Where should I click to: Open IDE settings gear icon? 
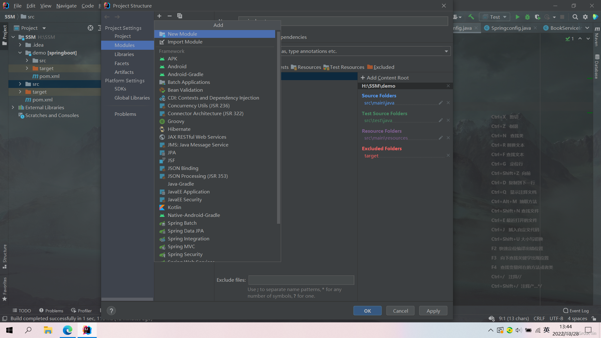pyautogui.click(x=585, y=17)
